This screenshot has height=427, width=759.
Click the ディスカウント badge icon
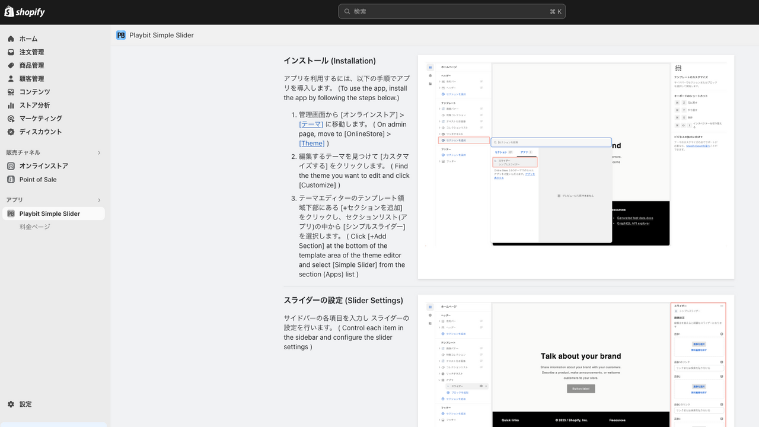tap(11, 132)
